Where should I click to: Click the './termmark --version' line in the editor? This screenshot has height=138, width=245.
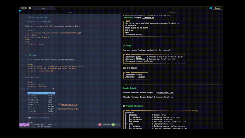coord(36,86)
